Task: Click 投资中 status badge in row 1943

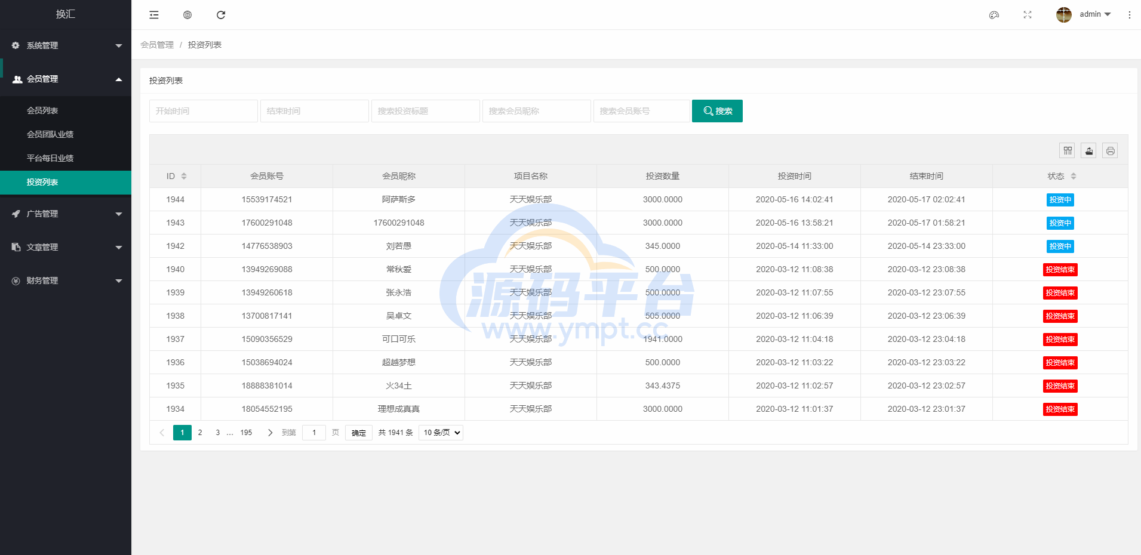Action: 1060,223
